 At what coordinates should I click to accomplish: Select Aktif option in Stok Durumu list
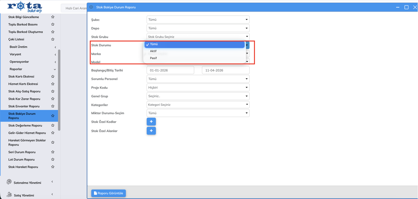click(x=153, y=51)
